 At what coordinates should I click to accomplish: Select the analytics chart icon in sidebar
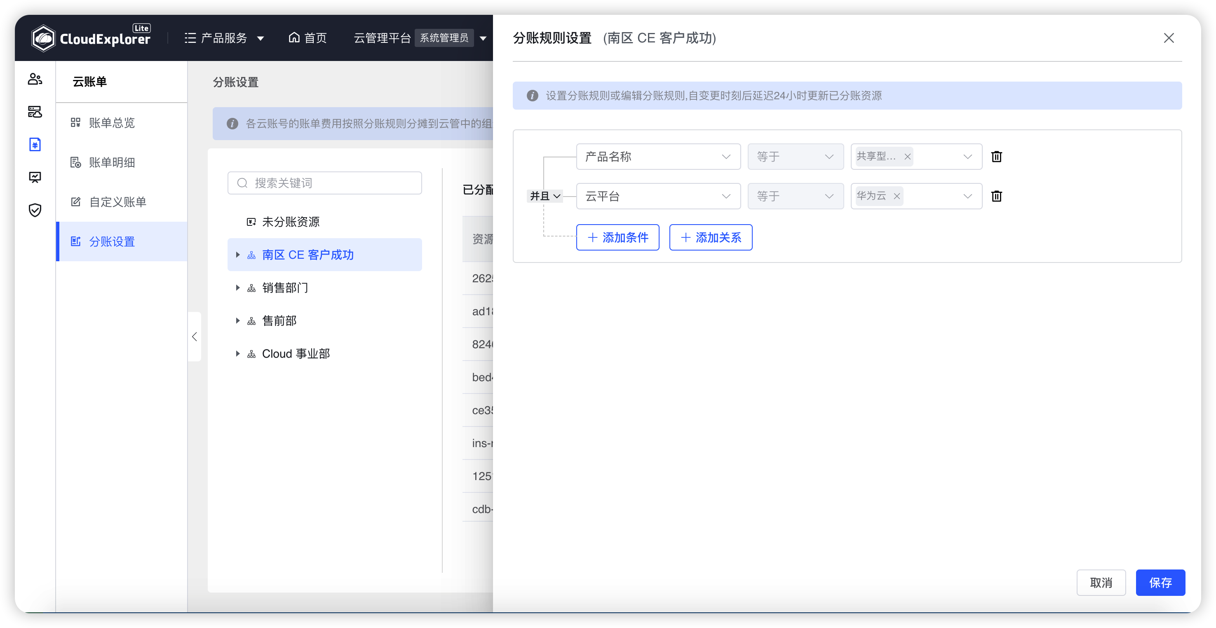pos(35,178)
